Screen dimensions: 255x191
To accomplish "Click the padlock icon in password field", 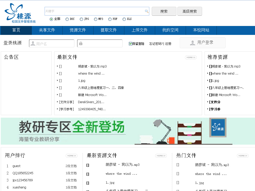I will (80, 43).
